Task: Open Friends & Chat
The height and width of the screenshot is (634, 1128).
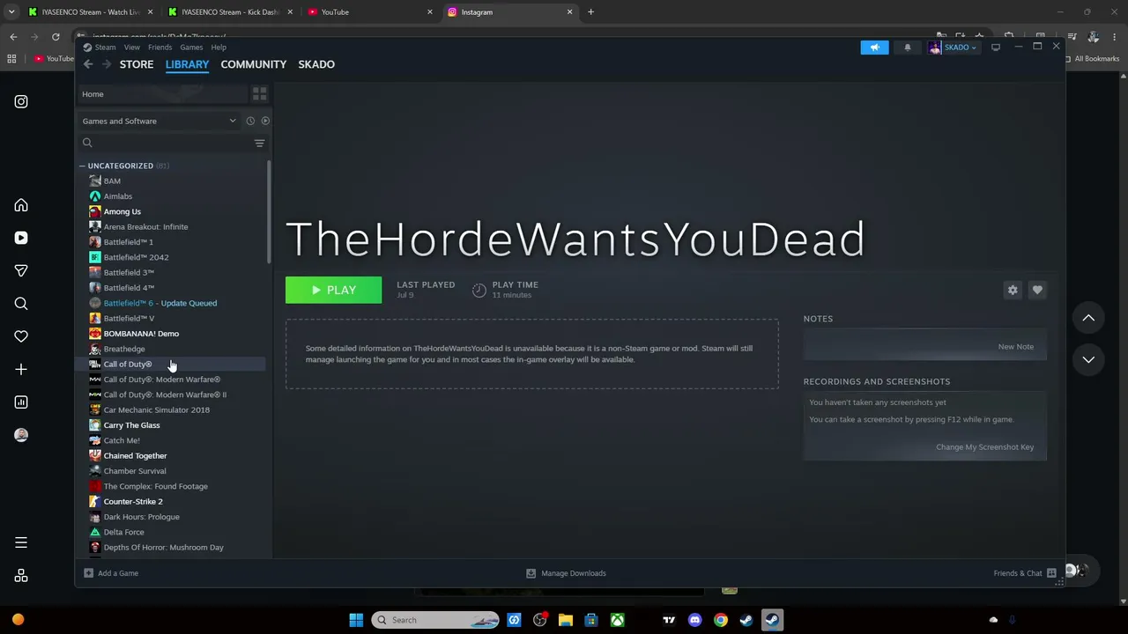Action: point(1018,573)
